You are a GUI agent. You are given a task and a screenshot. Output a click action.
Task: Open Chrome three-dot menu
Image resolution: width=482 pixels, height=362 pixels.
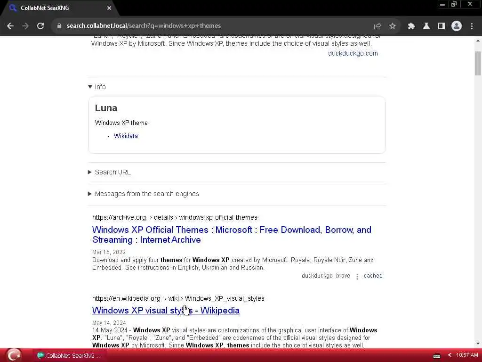coord(472,26)
